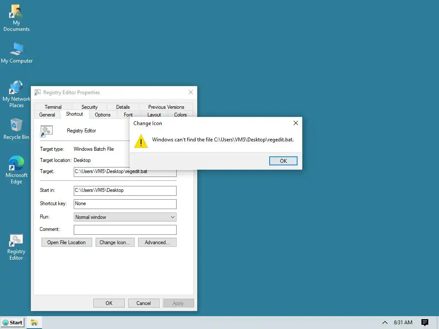439x329 pixels.
Task: Click OK in the Change Icon dialog
Action: click(x=283, y=161)
